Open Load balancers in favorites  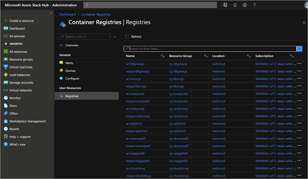pos(20,75)
